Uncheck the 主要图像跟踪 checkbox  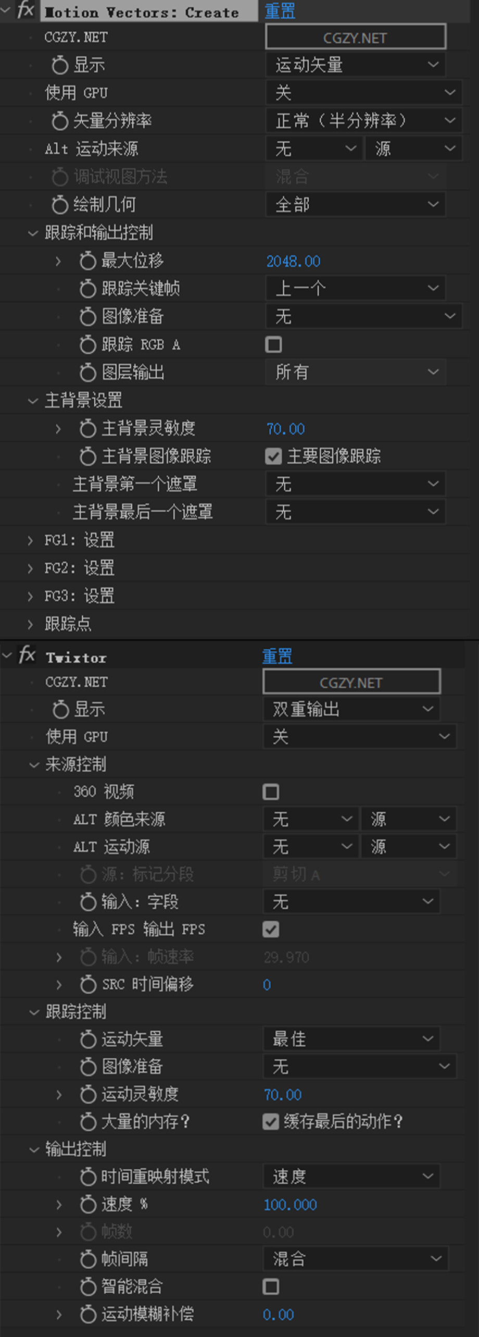(x=273, y=456)
